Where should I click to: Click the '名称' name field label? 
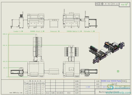click(x=98, y=81)
